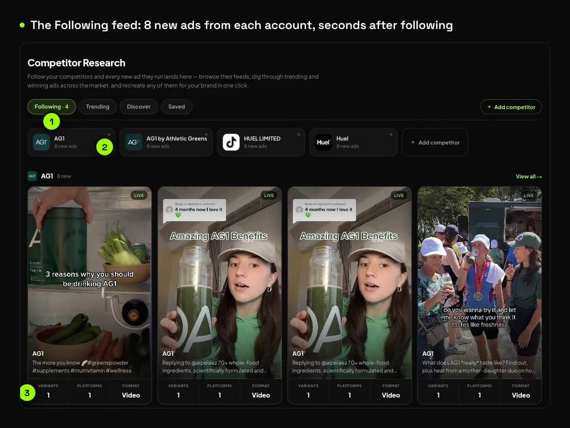This screenshot has width=570, height=428.
Task: Select the HUEL LIMITED competitor chip
Action: pyautogui.click(x=261, y=142)
